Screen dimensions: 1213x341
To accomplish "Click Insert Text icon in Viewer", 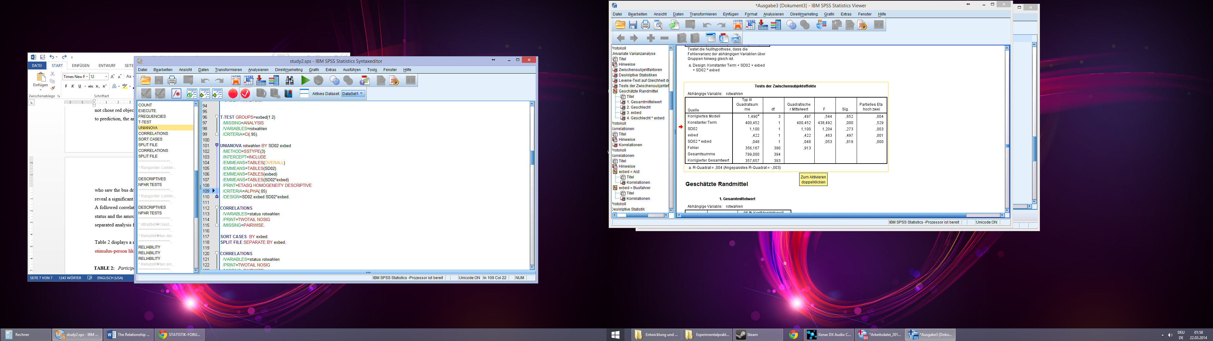I will (736, 38).
